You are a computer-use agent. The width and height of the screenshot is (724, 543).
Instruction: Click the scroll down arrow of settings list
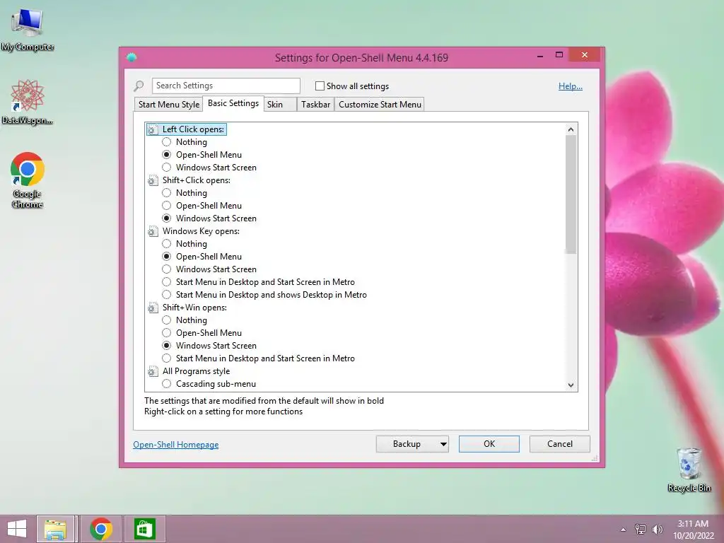pos(571,385)
